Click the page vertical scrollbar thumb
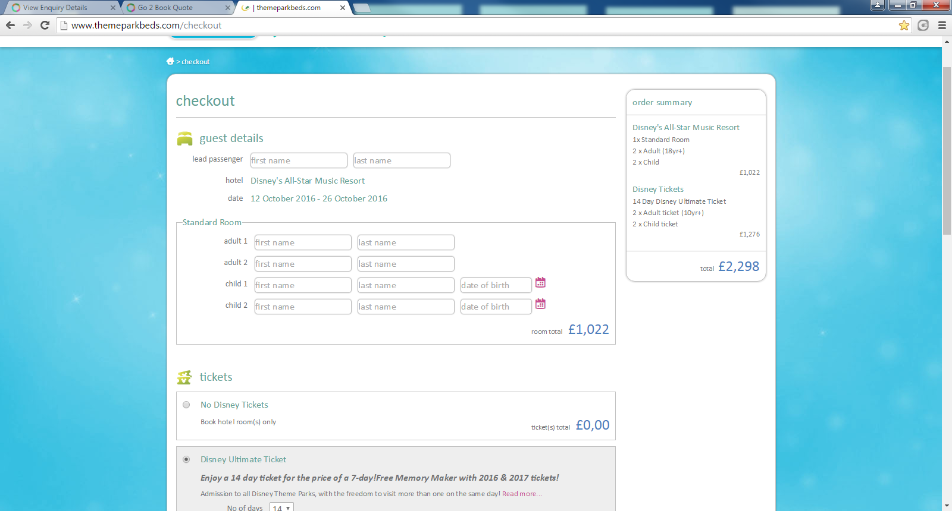The image size is (952, 511). 947,152
